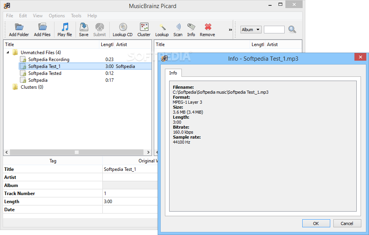Click the right pane Artist column header
The height and width of the screenshot is (235, 369).
point(283,45)
